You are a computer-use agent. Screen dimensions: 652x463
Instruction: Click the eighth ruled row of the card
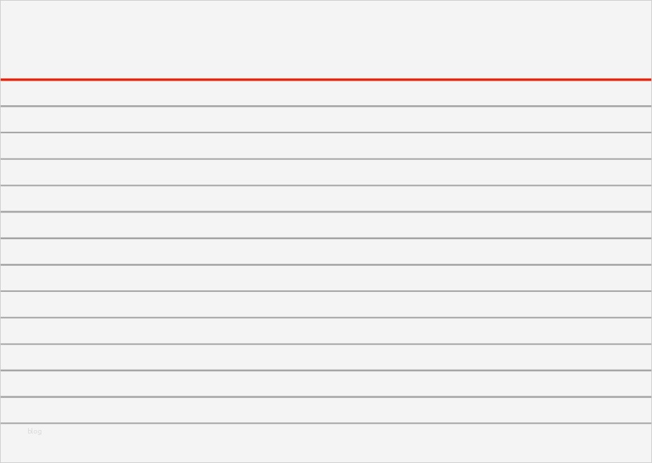[x=326, y=278]
